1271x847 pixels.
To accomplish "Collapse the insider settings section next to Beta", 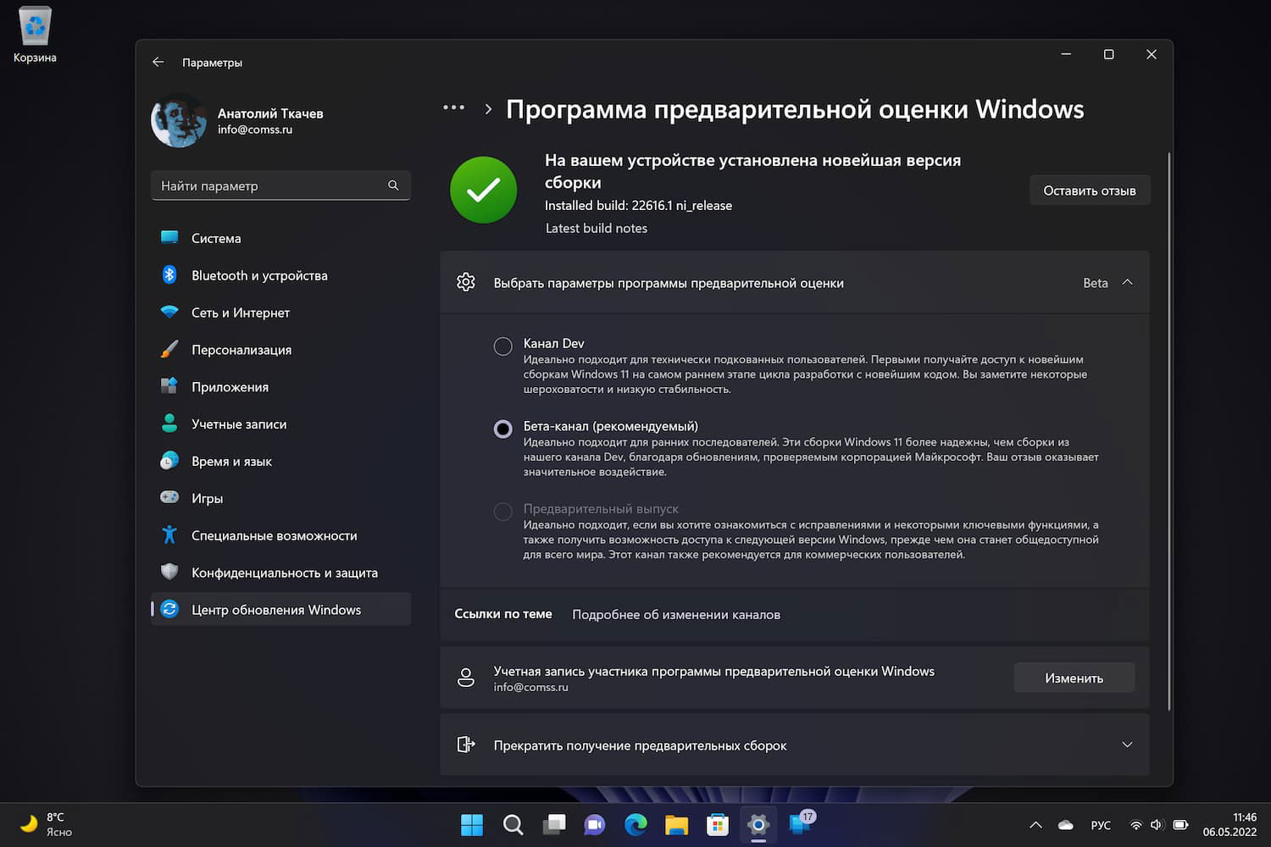I will (x=1127, y=283).
